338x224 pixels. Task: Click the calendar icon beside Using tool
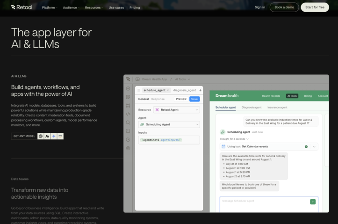223,146
